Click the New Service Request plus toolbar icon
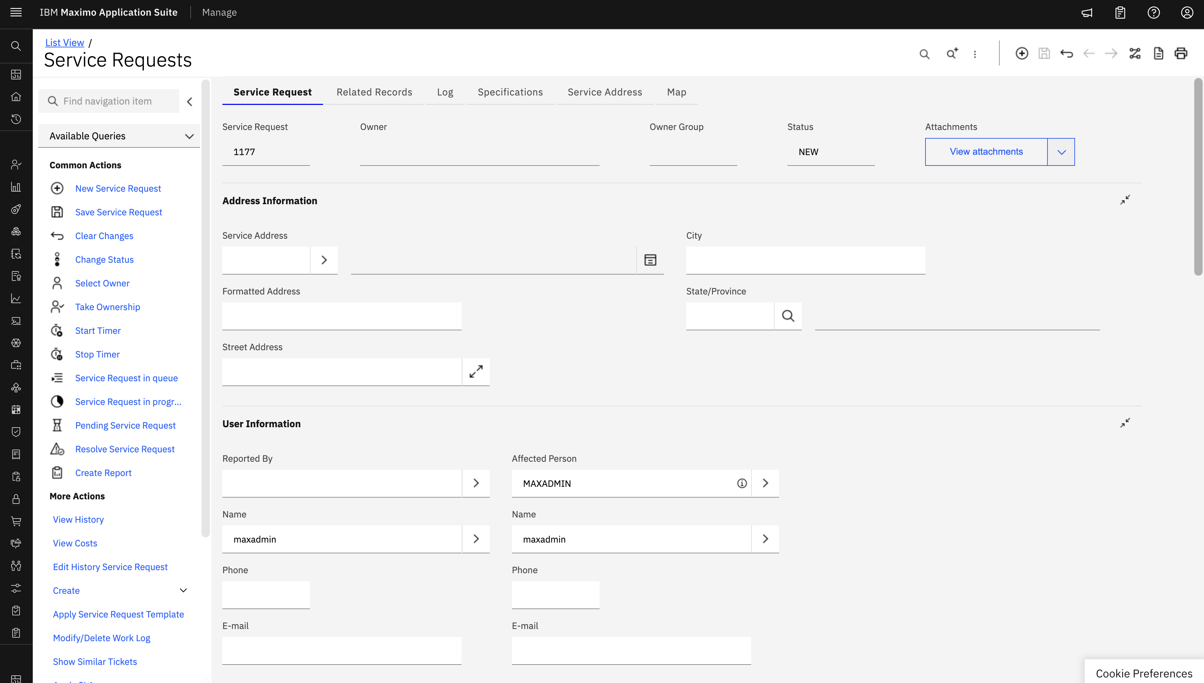1204x683 pixels. (x=1022, y=53)
